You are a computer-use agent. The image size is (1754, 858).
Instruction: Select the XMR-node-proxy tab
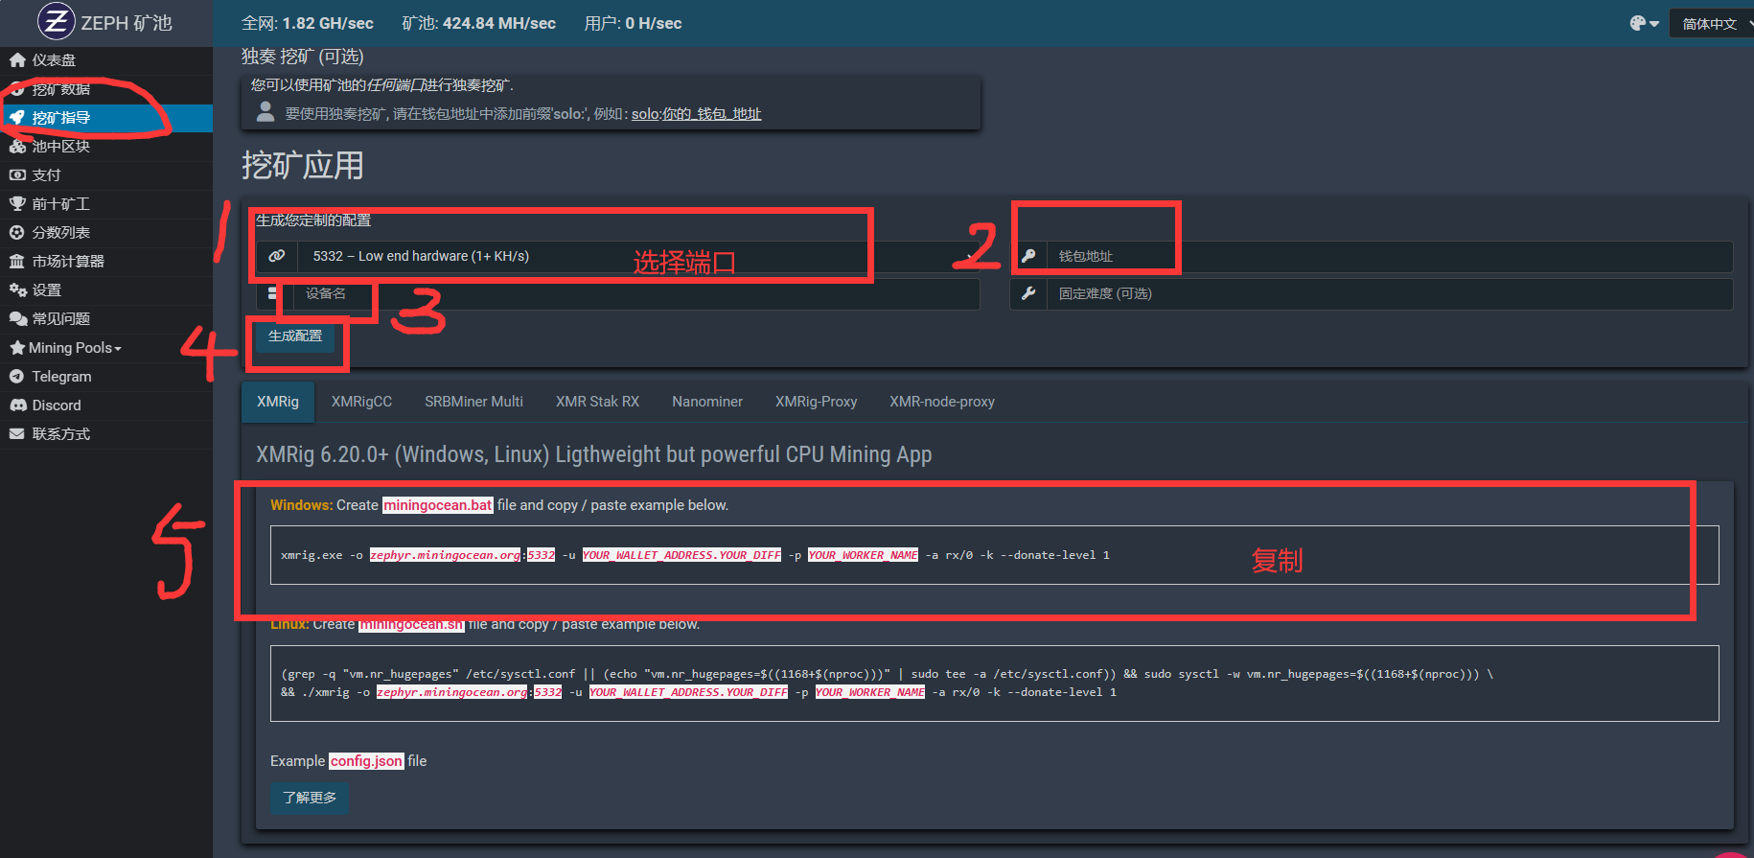(x=941, y=402)
